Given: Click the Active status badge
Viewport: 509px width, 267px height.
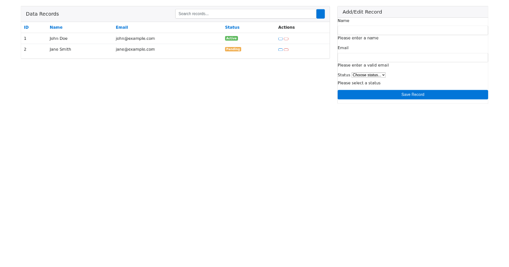Looking at the screenshot, I should click(x=231, y=38).
